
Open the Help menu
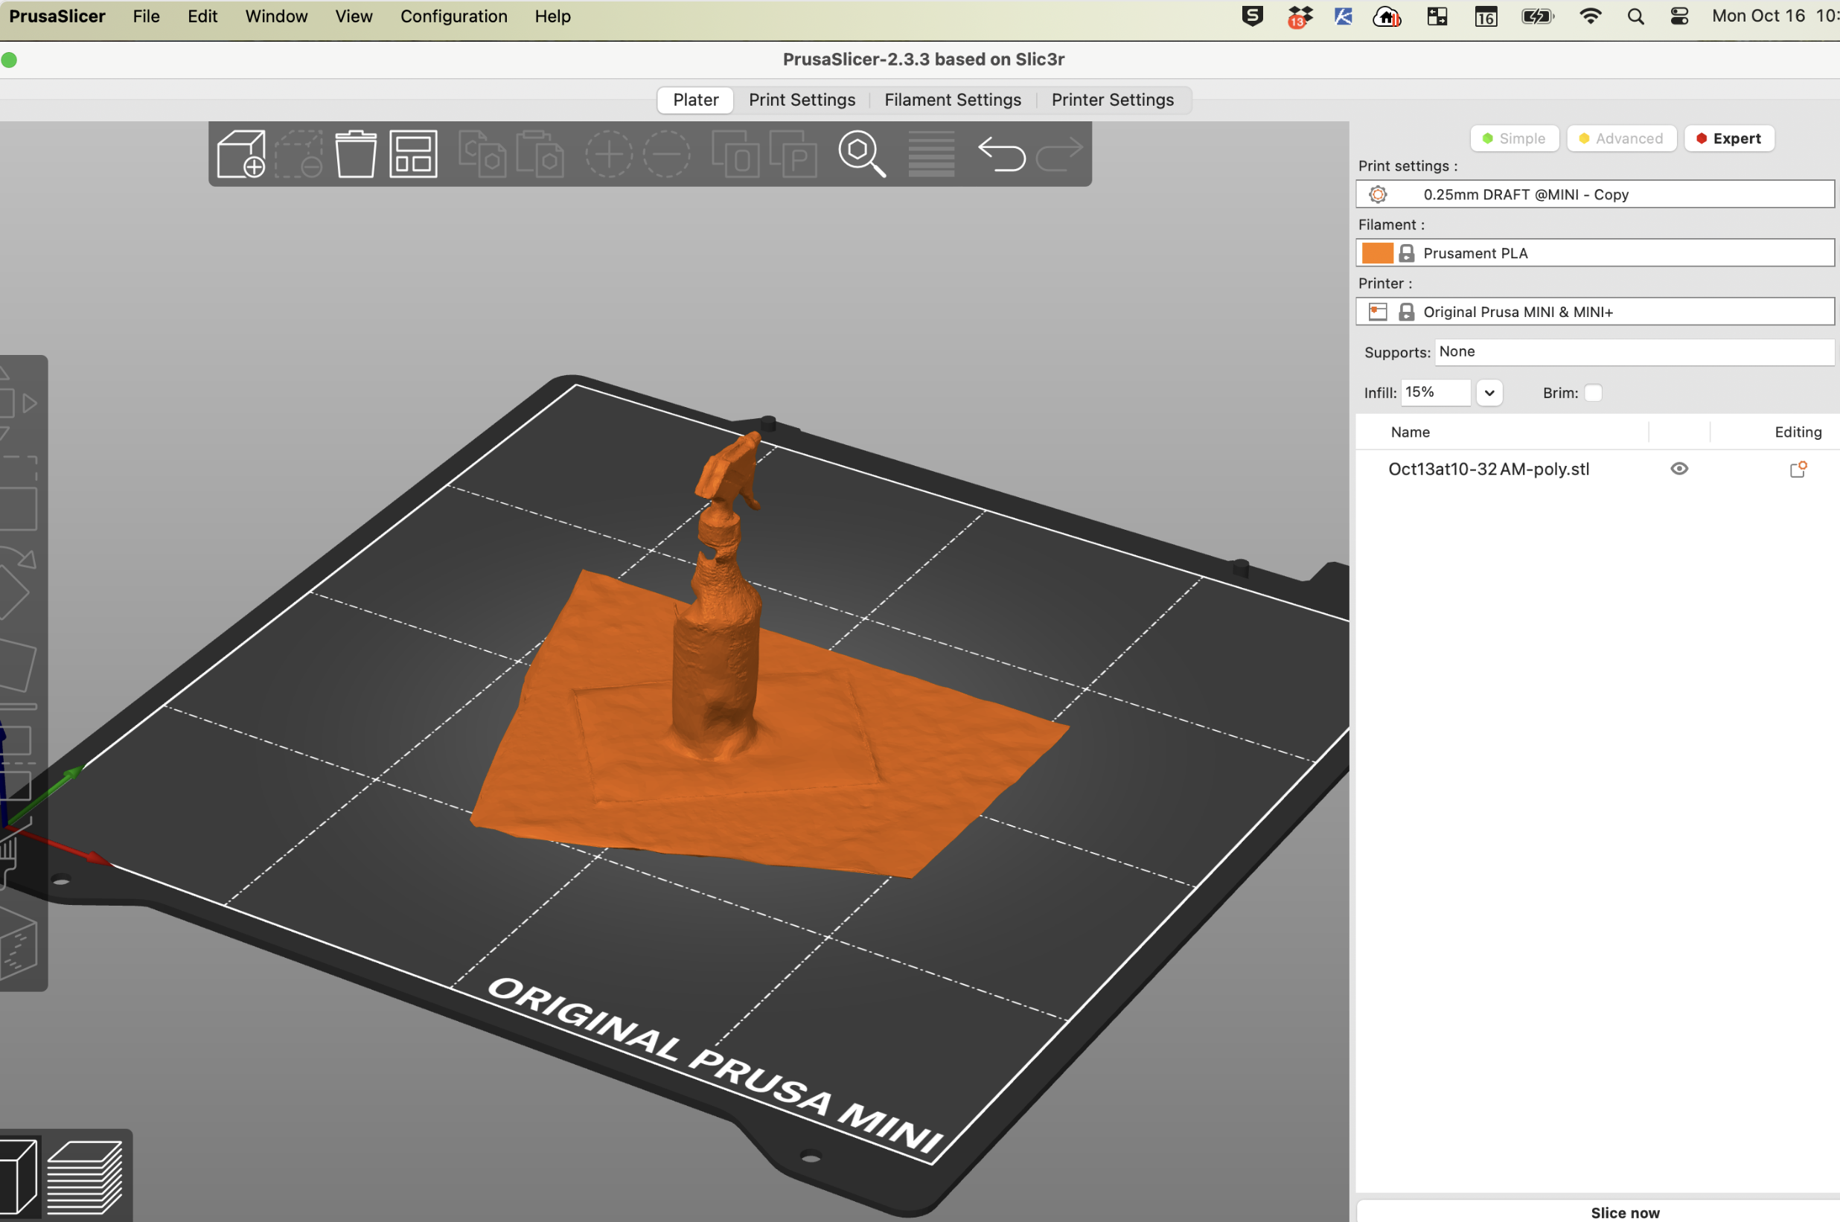[x=552, y=16]
